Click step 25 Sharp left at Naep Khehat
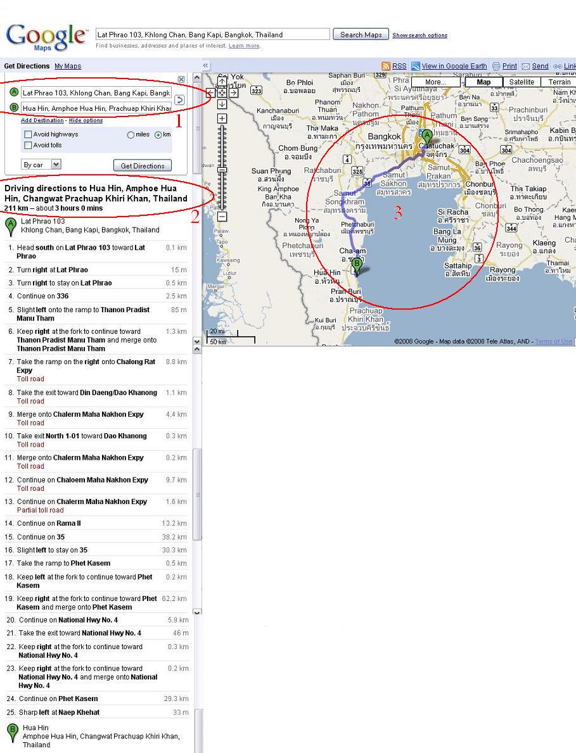Screen dimensions: 576x753 pos(96,712)
